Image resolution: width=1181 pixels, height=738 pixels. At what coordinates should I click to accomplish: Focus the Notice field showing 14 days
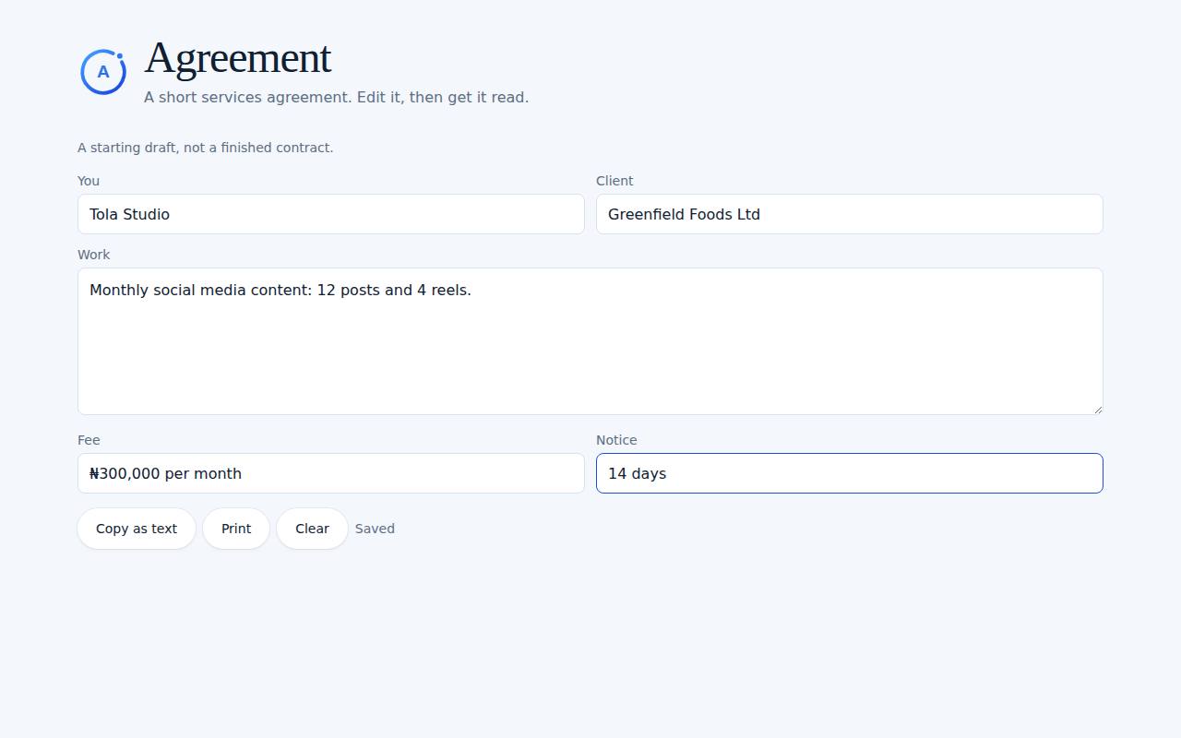click(850, 473)
